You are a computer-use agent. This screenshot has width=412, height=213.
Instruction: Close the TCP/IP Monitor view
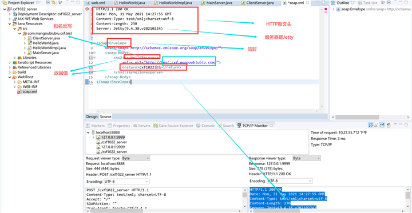[x=271, y=126]
